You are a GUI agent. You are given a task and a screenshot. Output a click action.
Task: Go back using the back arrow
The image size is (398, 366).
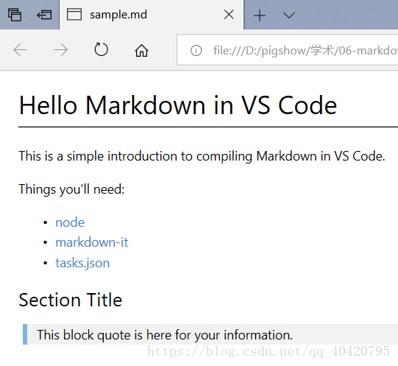pyautogui.click(x=21, y=49)
